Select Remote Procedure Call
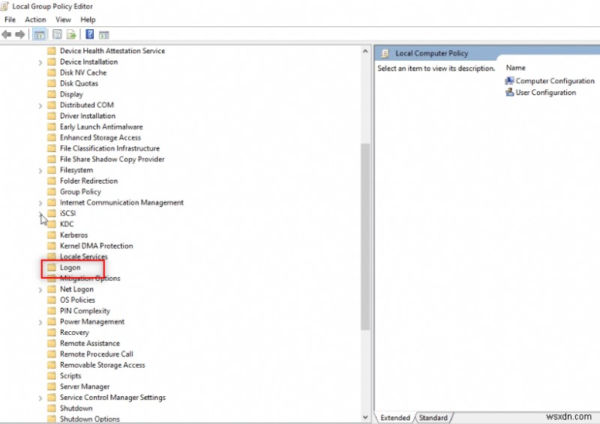600x424 pixels. [97, 354]
